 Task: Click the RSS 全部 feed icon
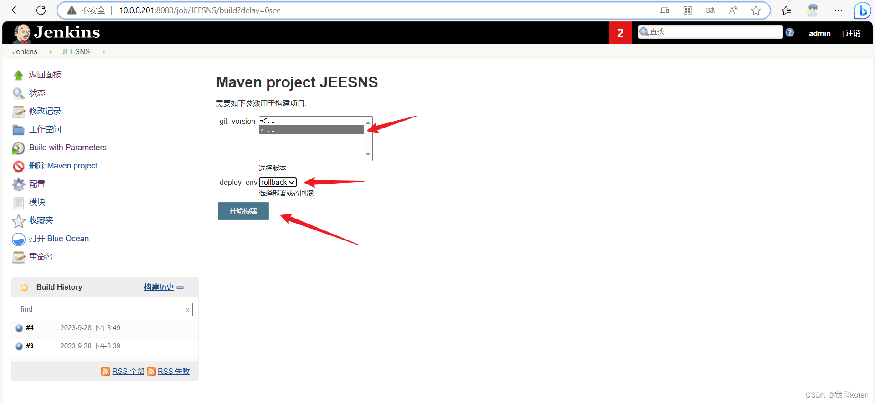(106, 372)
